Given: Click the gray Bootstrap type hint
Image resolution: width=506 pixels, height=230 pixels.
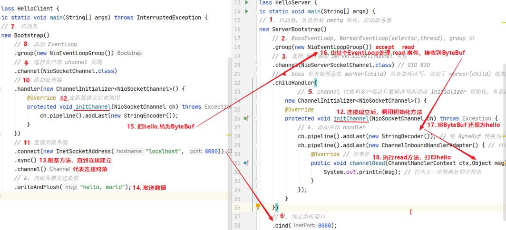Looking at the screenshot, I should 129,53.
